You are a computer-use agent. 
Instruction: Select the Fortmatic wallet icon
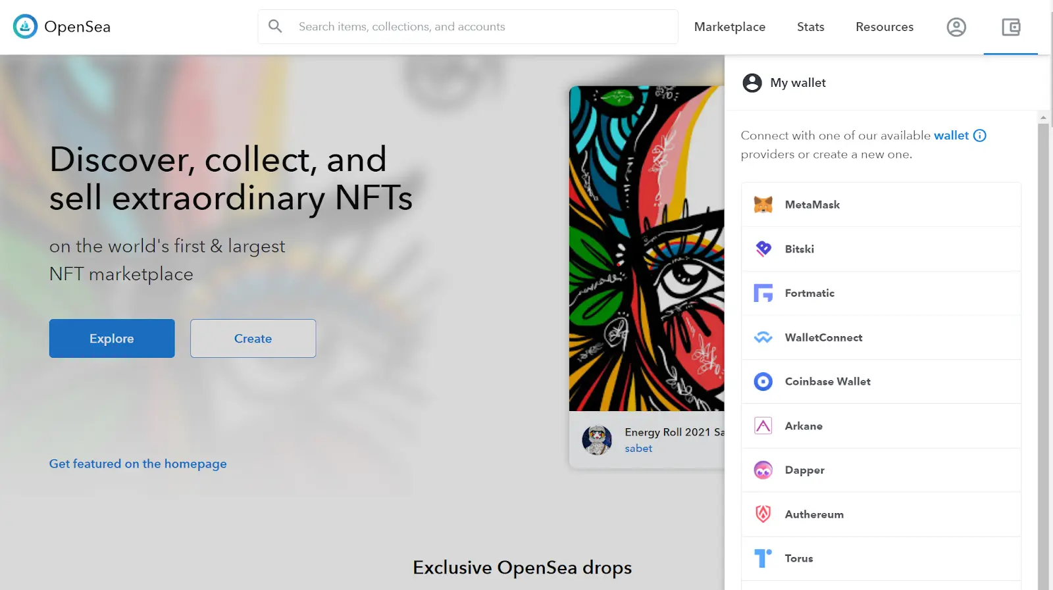[763, 293]
